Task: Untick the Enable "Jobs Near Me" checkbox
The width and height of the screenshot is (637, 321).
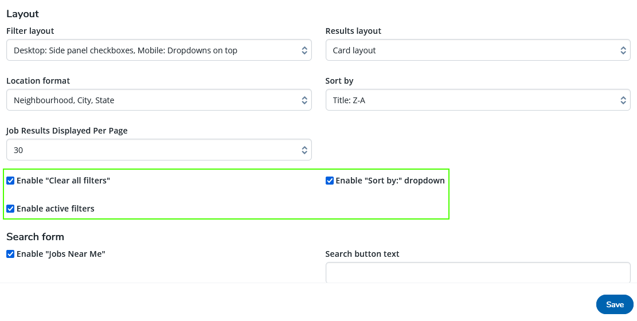Action: coord(10,254)
